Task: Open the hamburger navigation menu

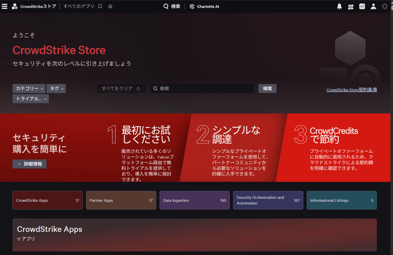Action: pyautogui.click(x=5, y=6)
